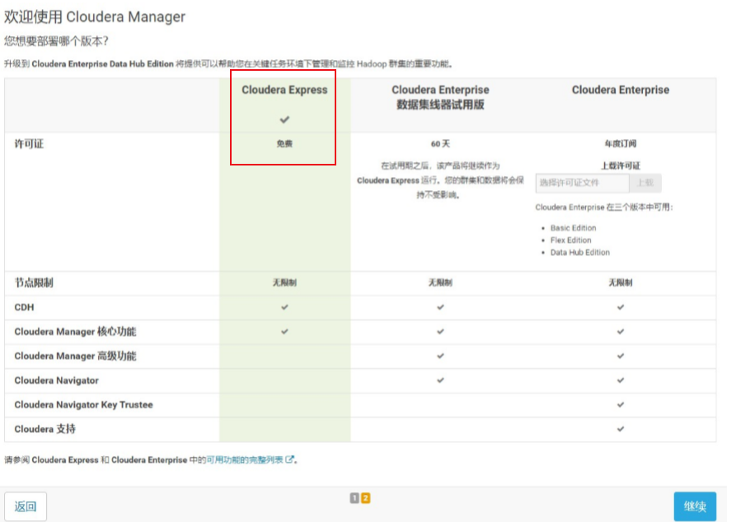Select the Cloudera Express column header

pos(284,90)
